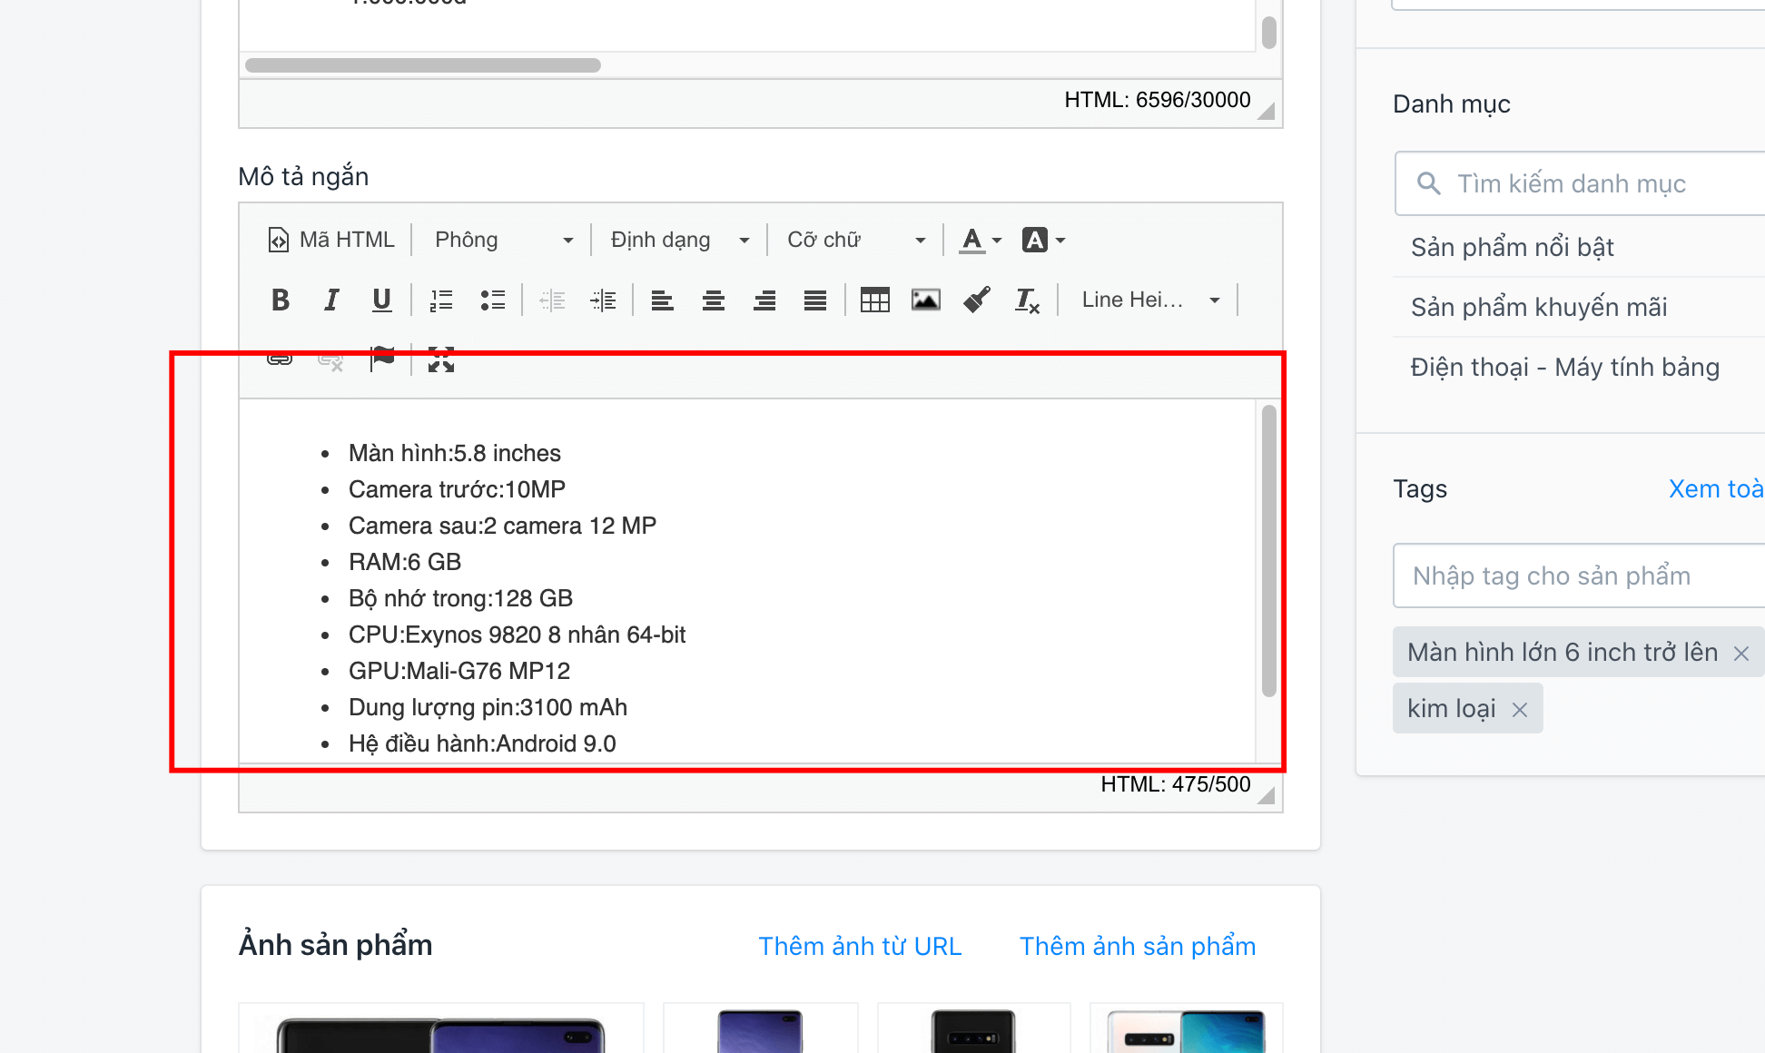The image size is (1765, 1053).
Task: Insert a table into description
Action: tap(875, 300)
